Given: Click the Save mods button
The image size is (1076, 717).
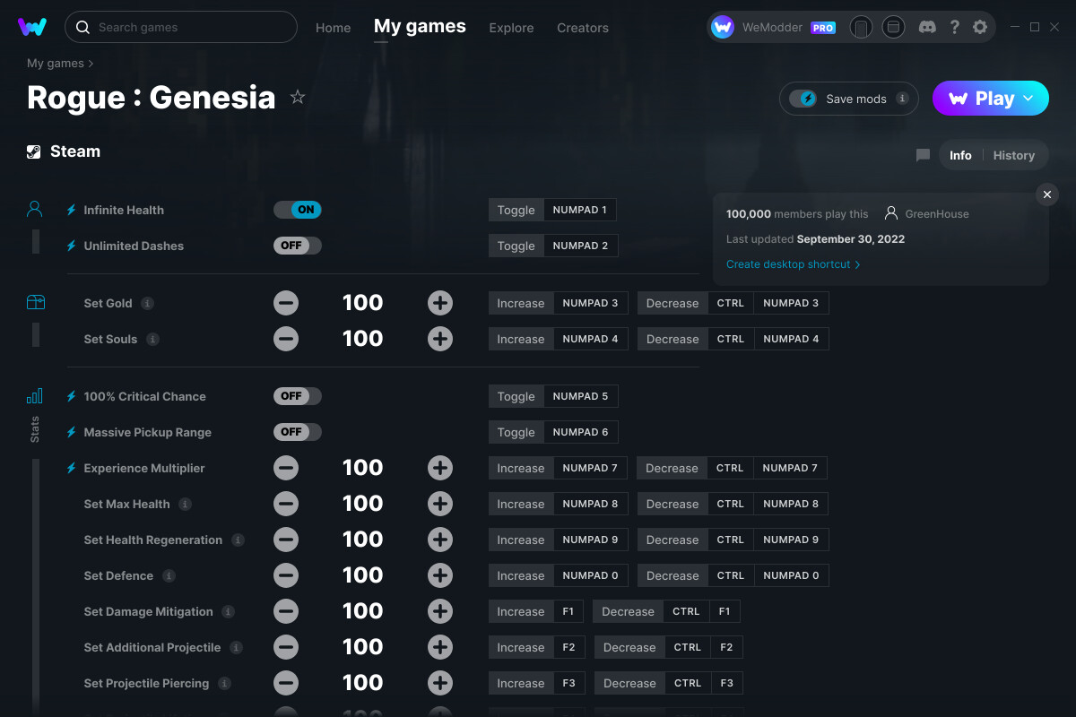Looking at the screenshot, I should [x=847, y=99].
